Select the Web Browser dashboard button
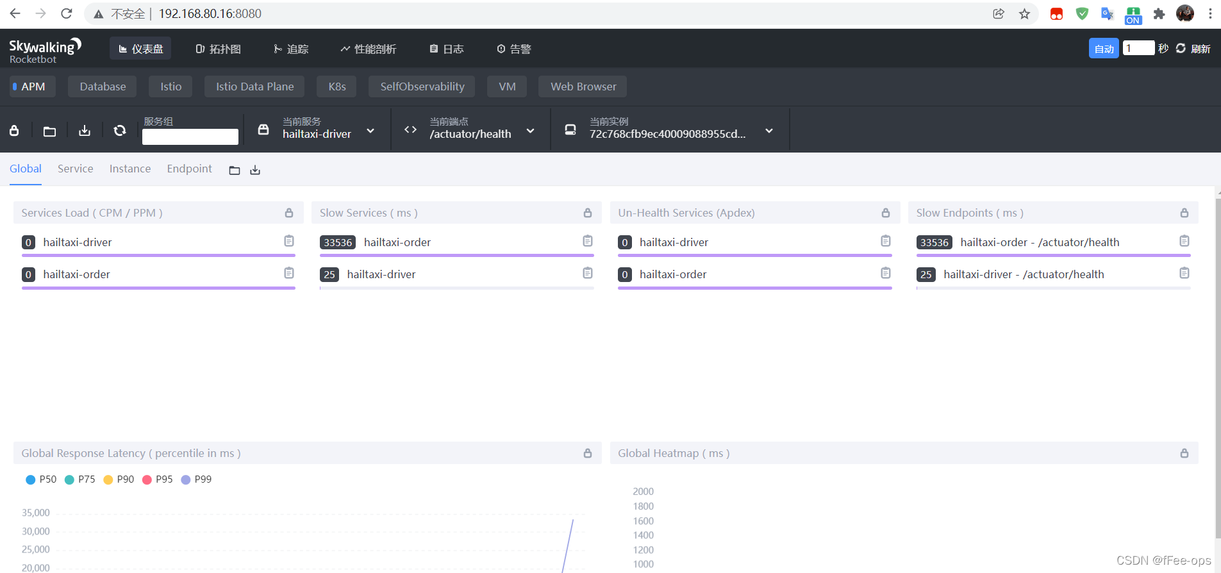Viewport: 1221px width, 573px height. (x=583, y=87)
